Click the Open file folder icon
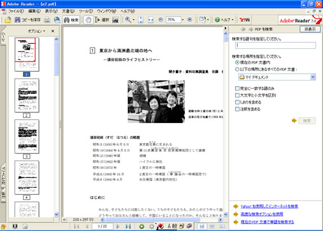Image resolution: width=323 pixels, height=231 pixels. point(8,20)
